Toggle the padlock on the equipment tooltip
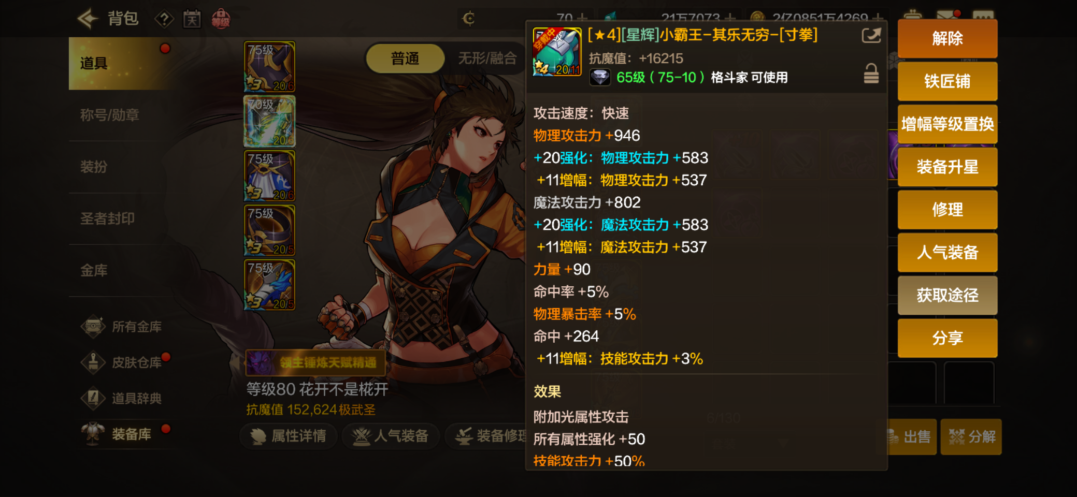The image size is (1077, 497). [871, 74]
